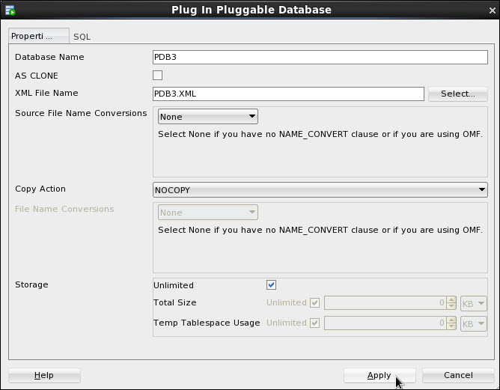Viewport: 500px width, 390px height.
Task: Toggle Temp Tablespace Usage Unlimited checkbox
Action: 314,323
